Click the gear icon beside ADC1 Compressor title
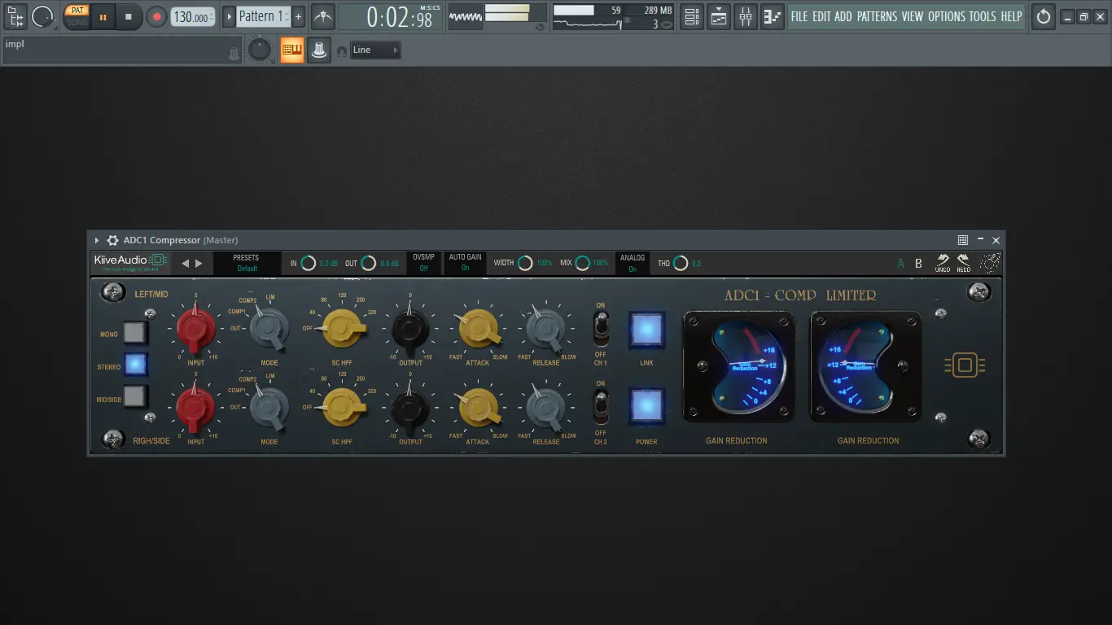The image size is (1112, 625). (x=112, y=240)
